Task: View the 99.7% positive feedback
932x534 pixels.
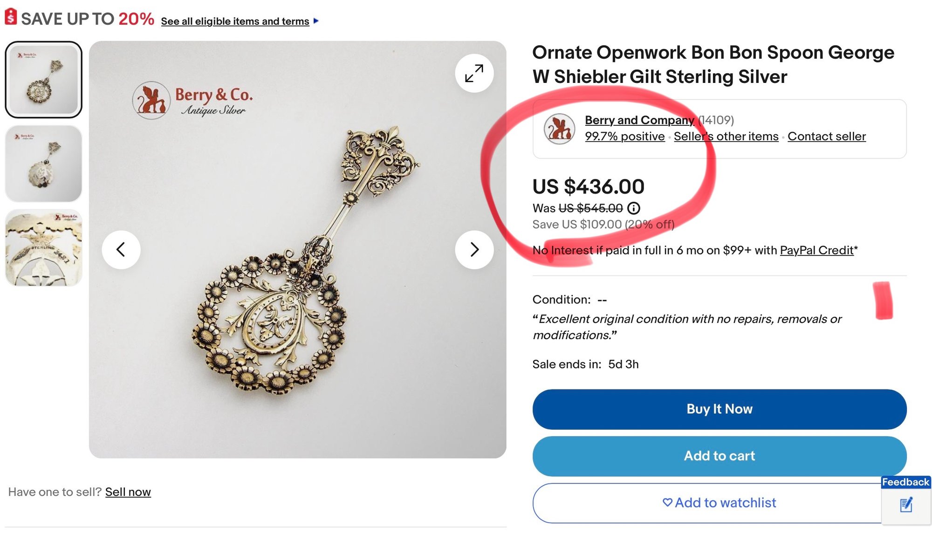Action: click(624, 137)
